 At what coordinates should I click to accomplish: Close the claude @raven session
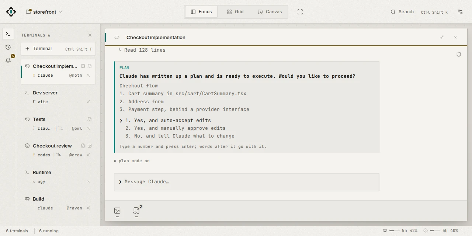pyautogui.click(x=88, y=208)
